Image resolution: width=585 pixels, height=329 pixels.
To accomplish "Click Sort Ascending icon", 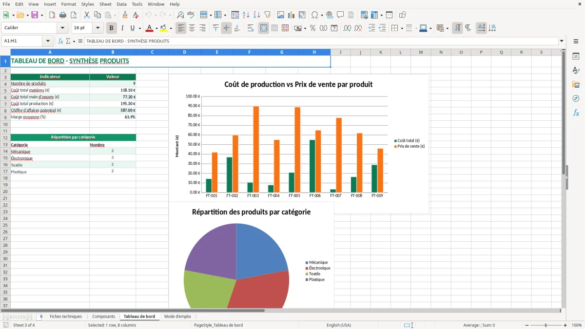I will [x=246, y=15].
